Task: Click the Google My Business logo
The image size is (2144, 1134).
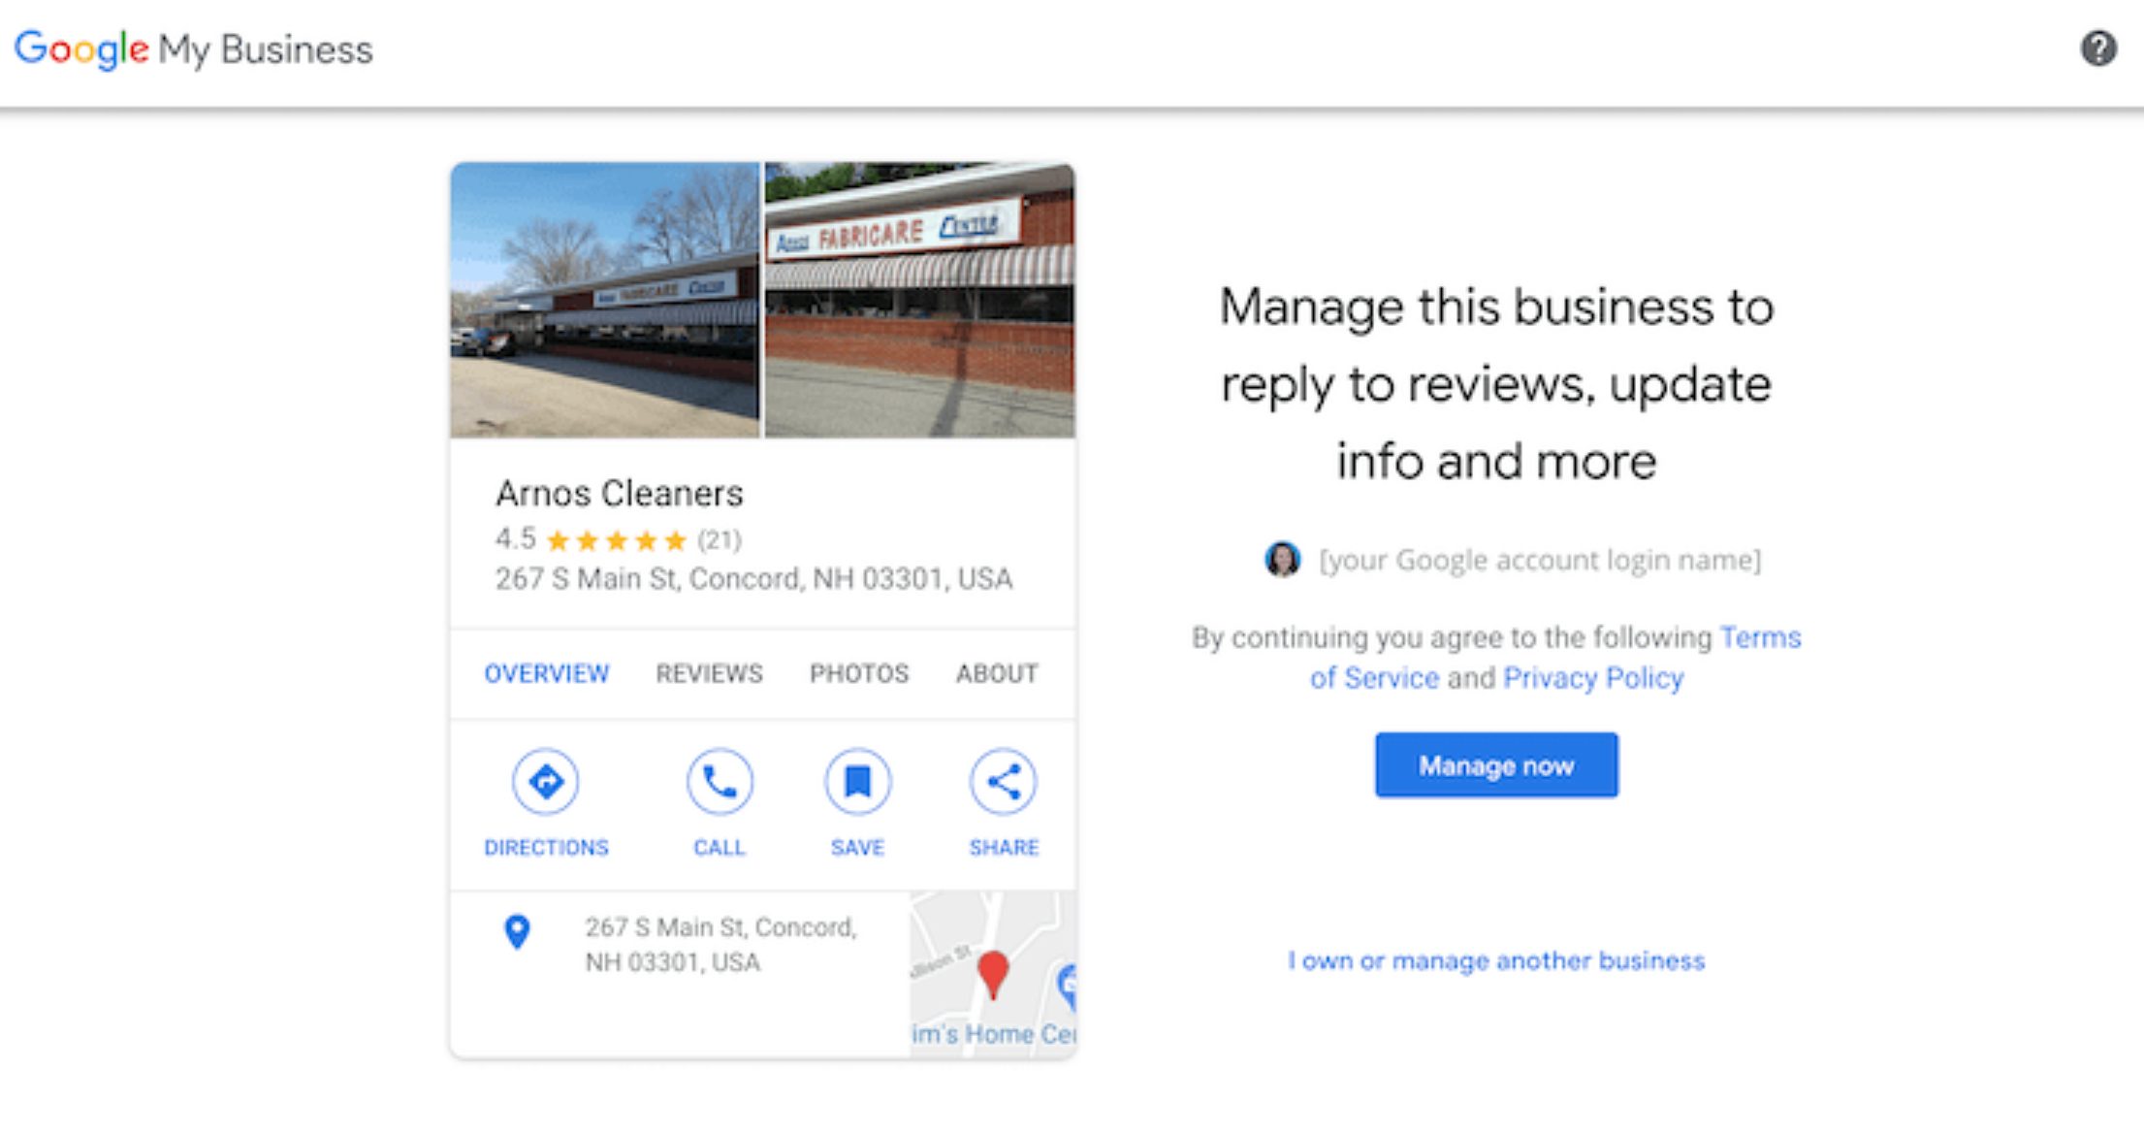Action: tap(193, 49)
